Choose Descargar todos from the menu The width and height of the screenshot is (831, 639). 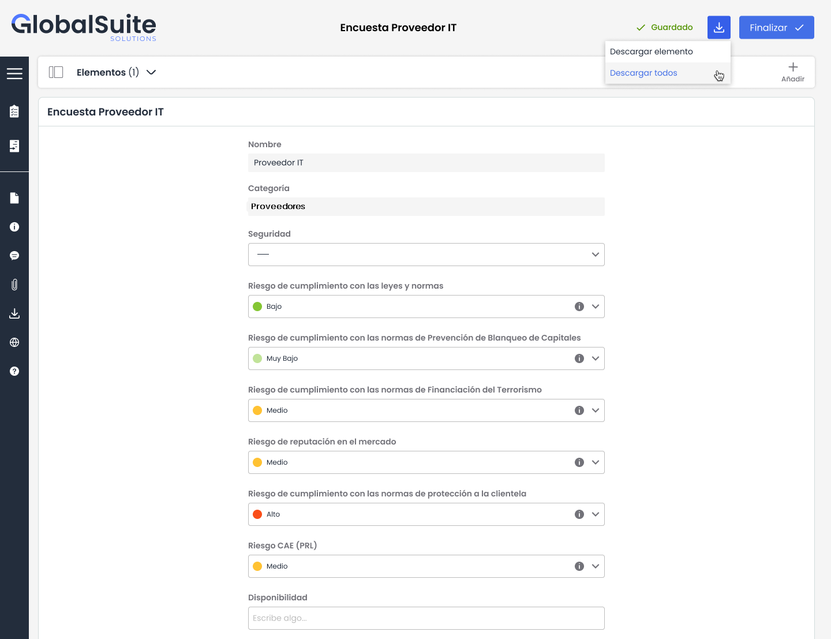coord(643,73)
